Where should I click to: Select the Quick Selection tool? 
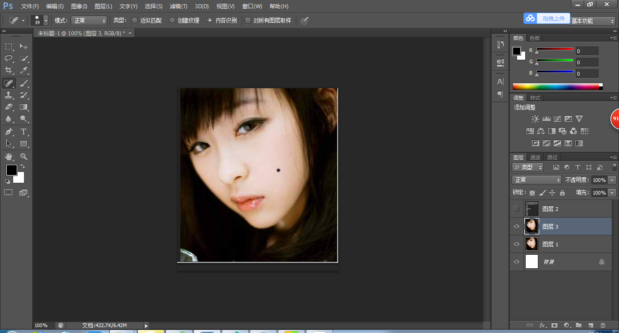(24, 58)
